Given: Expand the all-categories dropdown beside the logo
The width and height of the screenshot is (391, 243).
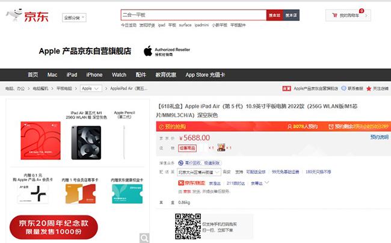Looking at the screenshot, I should click(74, 17).
